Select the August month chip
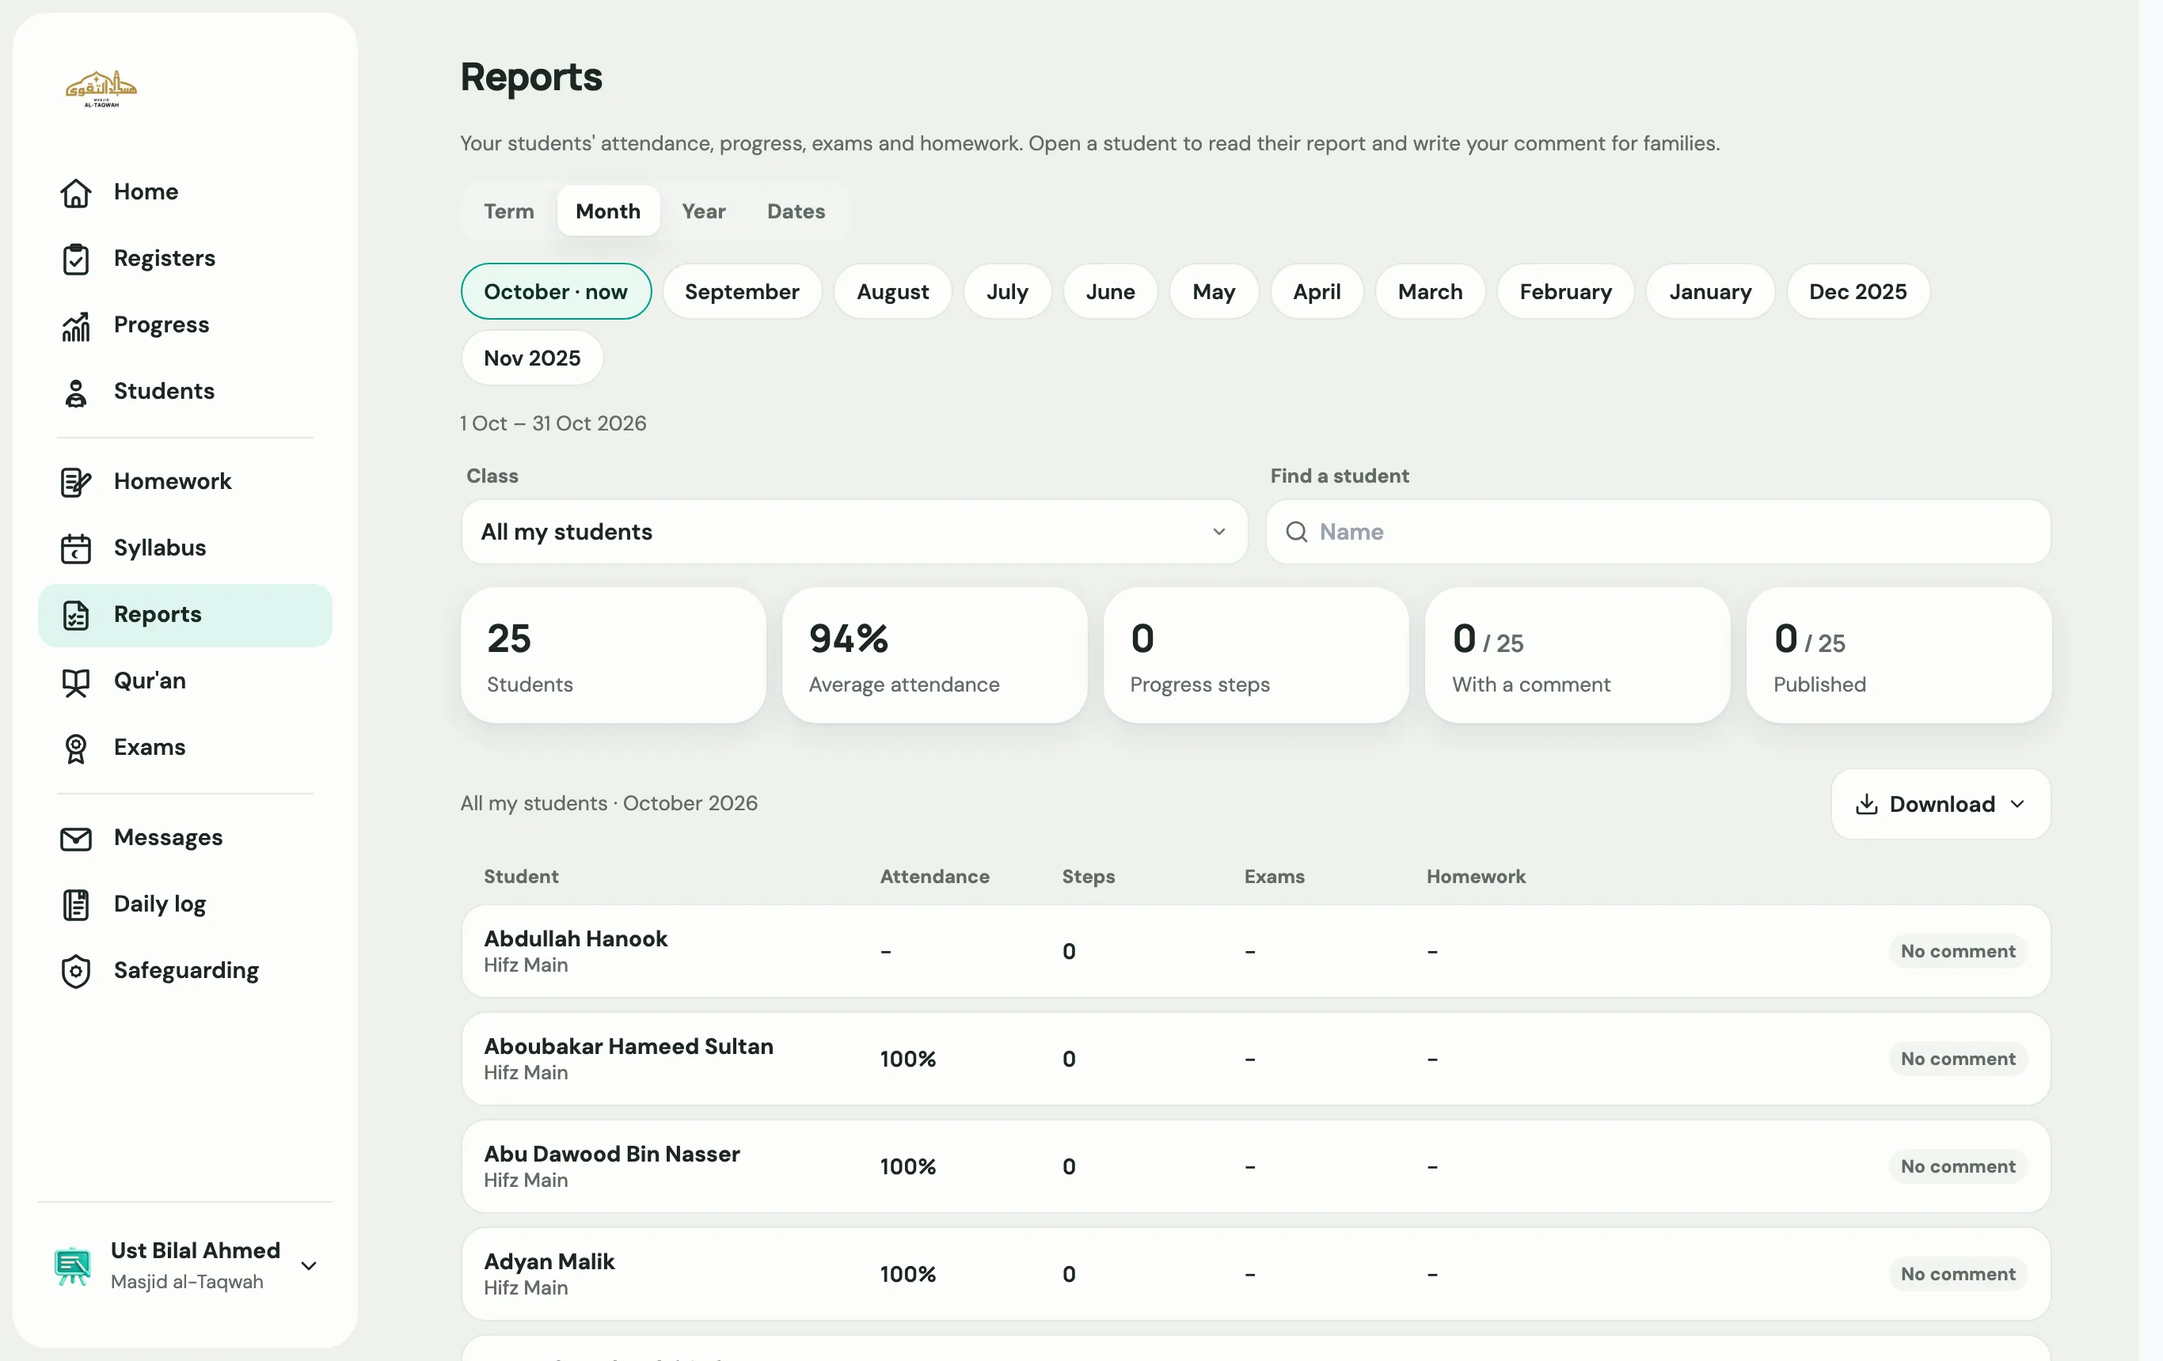The image size is (2163, 1361). 892,292
